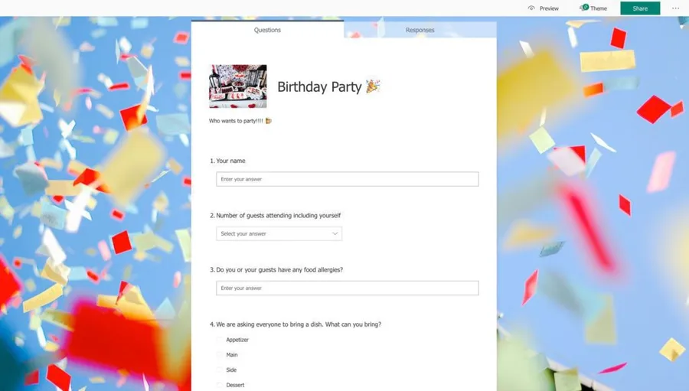Viewport: 689px width, 391px height.
Task: Select the Questions tab
Action: [x=267, y=30]
